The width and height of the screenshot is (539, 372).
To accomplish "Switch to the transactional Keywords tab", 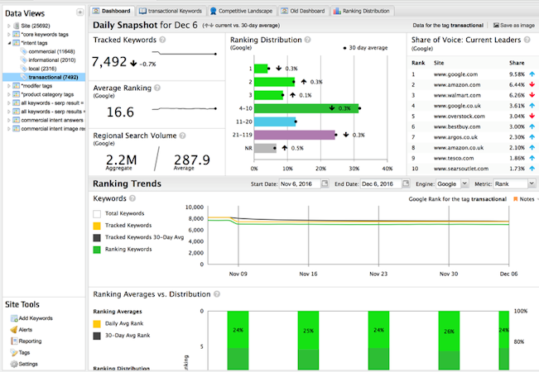I will [x=171, y=11].
